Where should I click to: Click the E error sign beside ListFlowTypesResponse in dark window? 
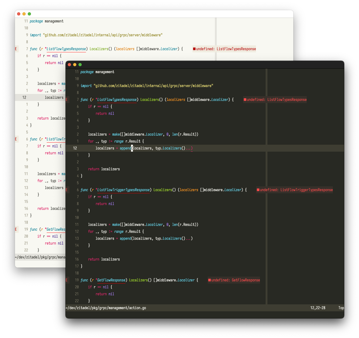[x=67, y=100]
